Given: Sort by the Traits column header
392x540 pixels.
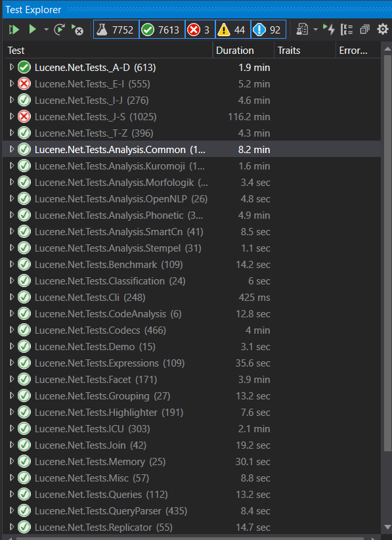Looking at the screenshot, I should point(305,51).
